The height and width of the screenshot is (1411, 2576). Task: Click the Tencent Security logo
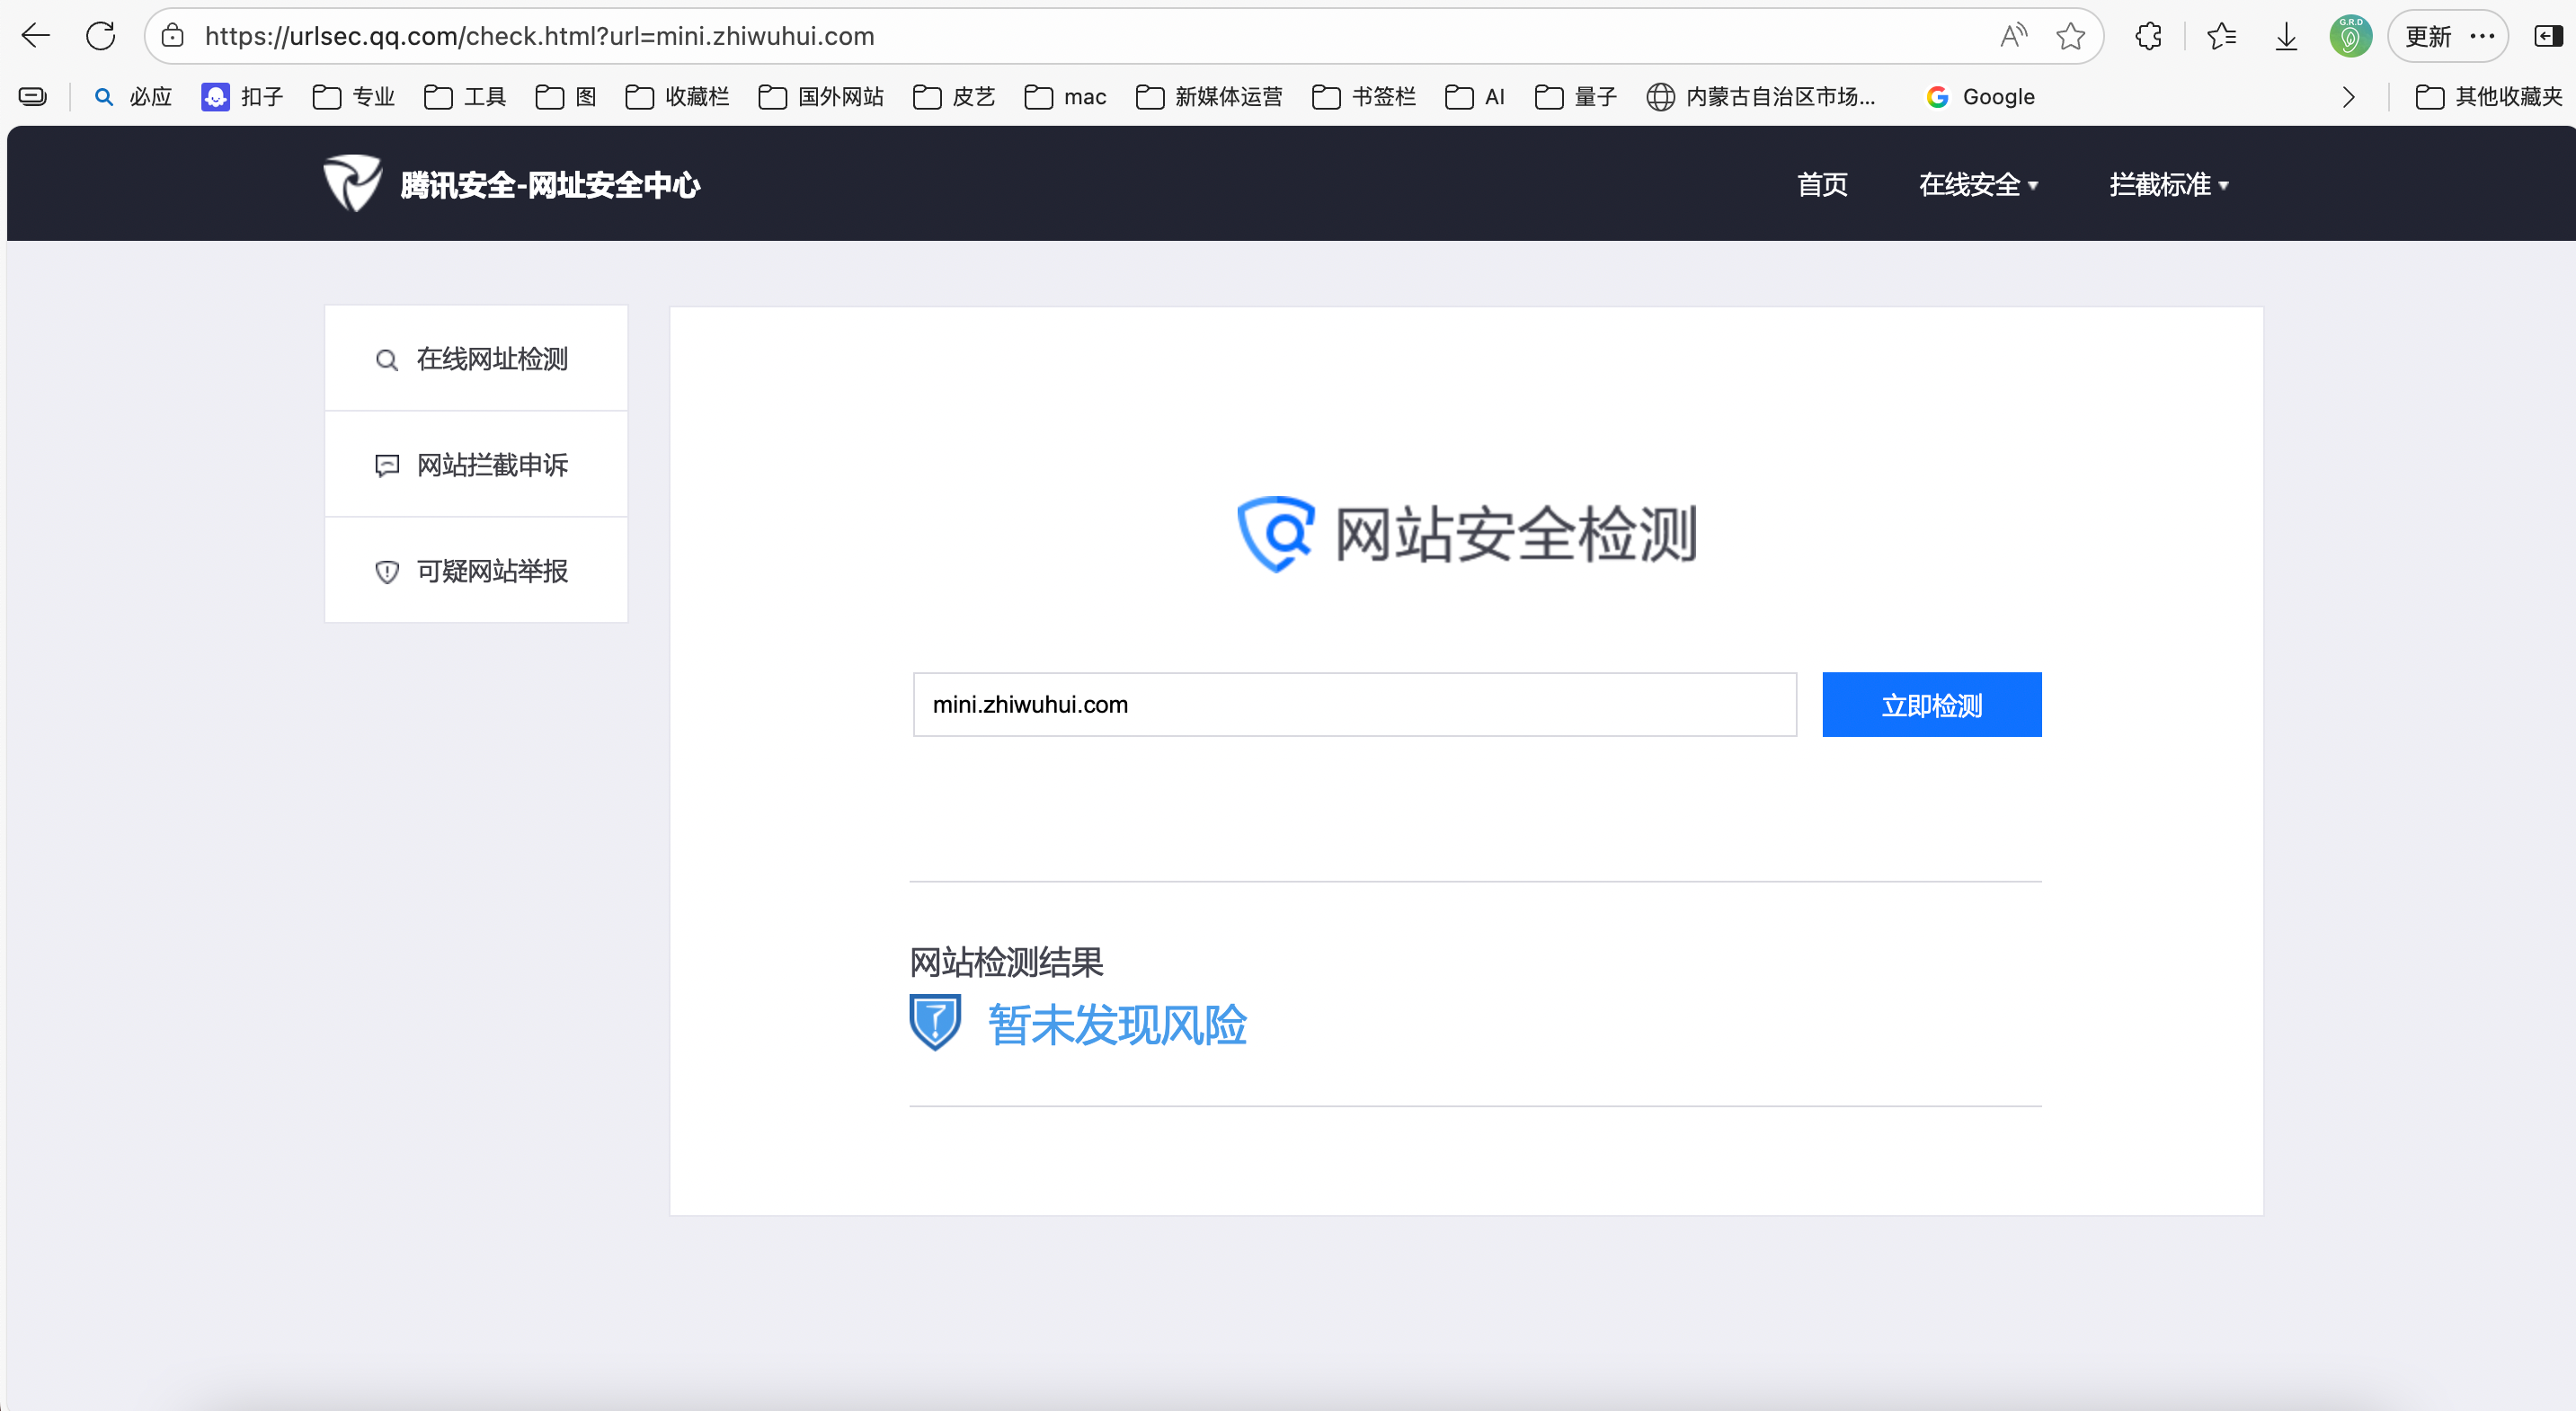pyautogui.click(x=352, y=184)
